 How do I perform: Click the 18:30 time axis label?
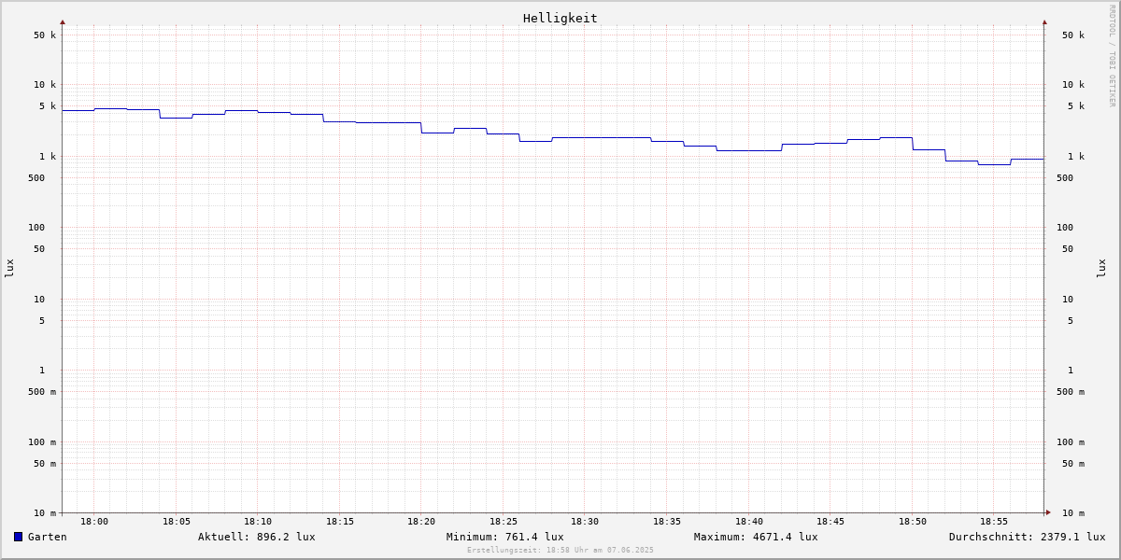pyautogui.click(x=585, y=522)
